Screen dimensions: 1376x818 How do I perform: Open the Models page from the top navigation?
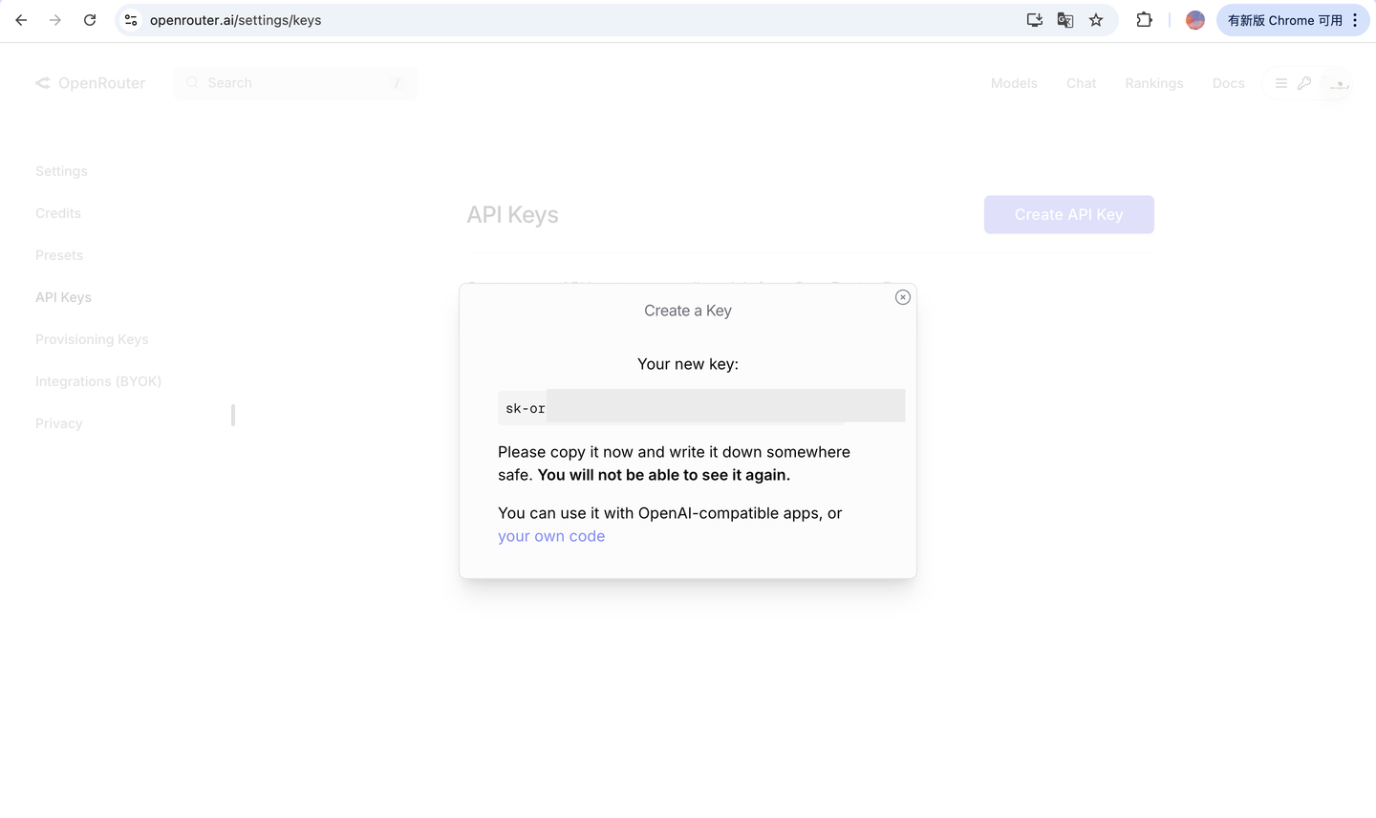[1014, 83]
